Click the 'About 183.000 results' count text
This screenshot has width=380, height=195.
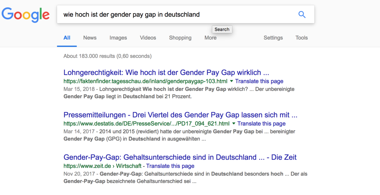pos(107,56)
